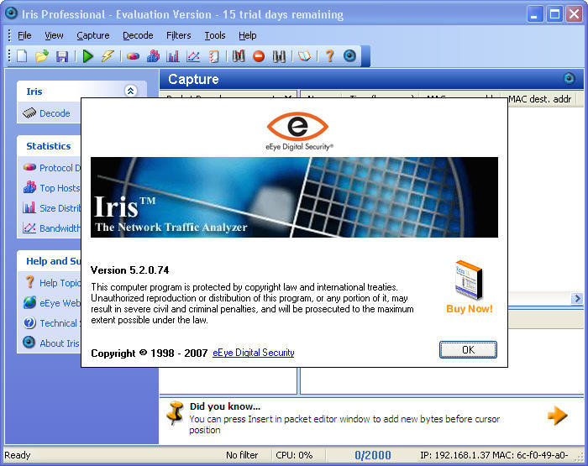Click the Did you know pushpin icon
Viewport: 588px width, 466px height.
tap(176, 412)
